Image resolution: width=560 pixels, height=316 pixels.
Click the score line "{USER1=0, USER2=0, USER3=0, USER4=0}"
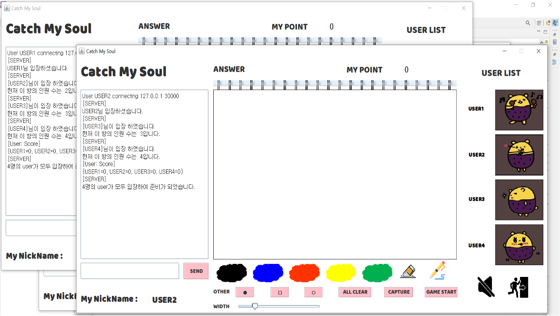(133, 171)
